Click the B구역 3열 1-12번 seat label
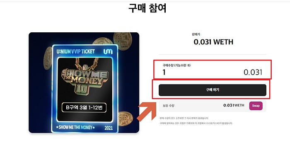Screen dimensions: 290x167 point(84,107)
